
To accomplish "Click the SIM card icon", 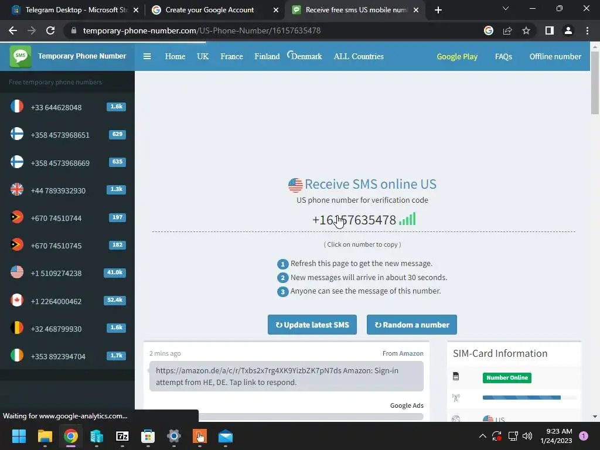I will point(456,377).
